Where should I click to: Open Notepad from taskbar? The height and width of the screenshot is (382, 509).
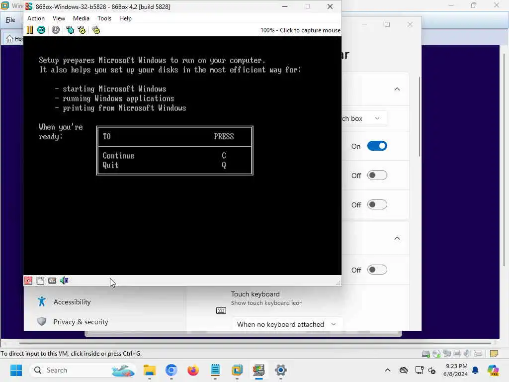[x=215, y=370]
